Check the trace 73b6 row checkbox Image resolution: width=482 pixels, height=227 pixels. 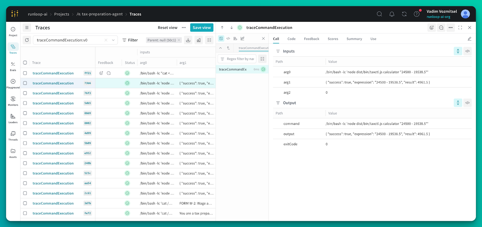[x=25, y=83]
